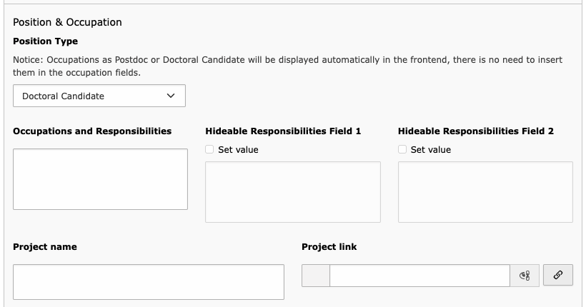
Task: Click the Position & Occupation section title
Action: [67, 22]
